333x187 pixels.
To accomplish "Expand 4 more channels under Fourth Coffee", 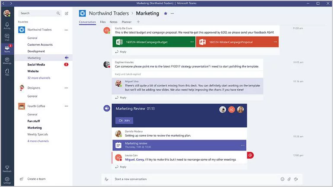I will click(38, 141).
